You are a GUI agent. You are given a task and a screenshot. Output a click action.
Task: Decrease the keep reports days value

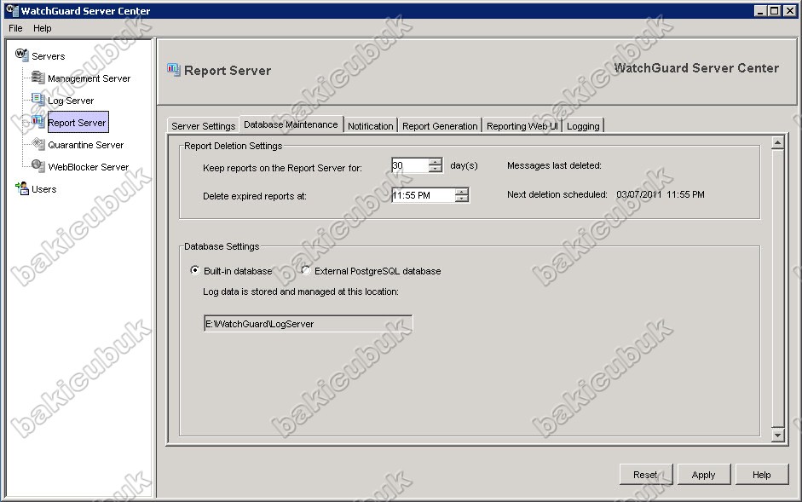coord(436,169)
